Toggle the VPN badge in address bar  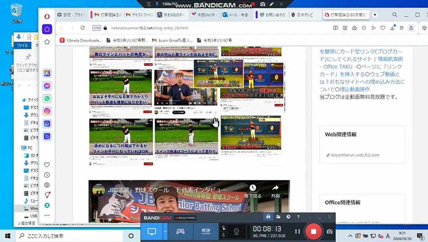(x=97, y=28)
